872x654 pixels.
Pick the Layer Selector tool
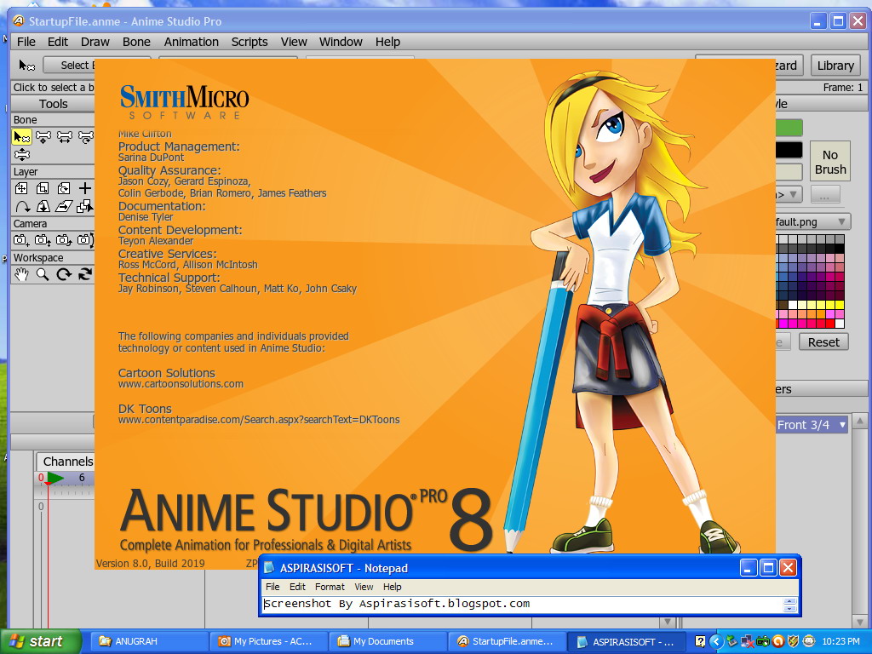[x=85, y=207]
